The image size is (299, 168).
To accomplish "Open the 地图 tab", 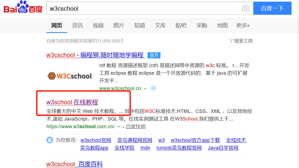I will 222,25.
